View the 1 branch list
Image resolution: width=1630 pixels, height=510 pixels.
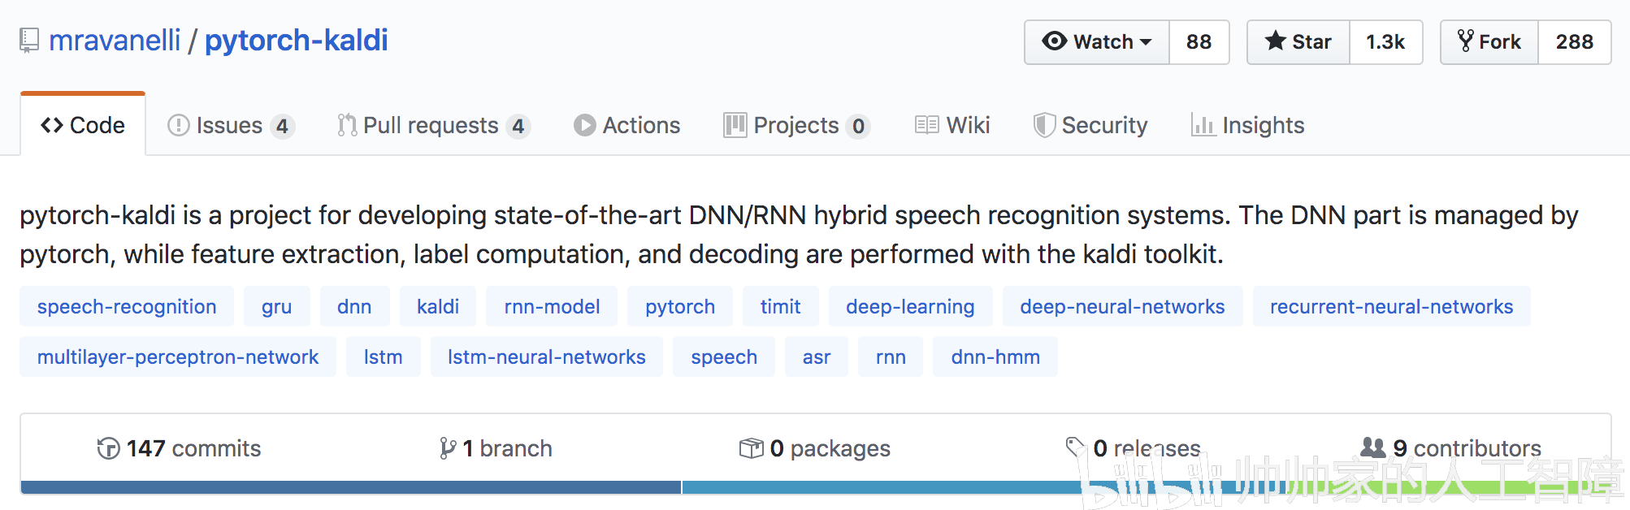tap(496, 448)
